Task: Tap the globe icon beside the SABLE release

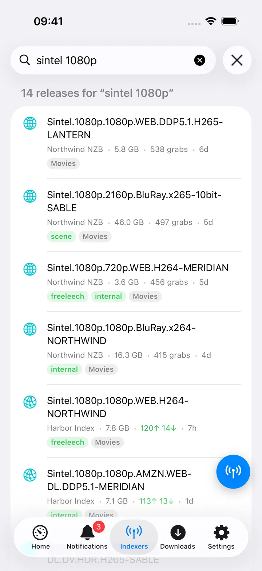Action: (x=30, y=196)
